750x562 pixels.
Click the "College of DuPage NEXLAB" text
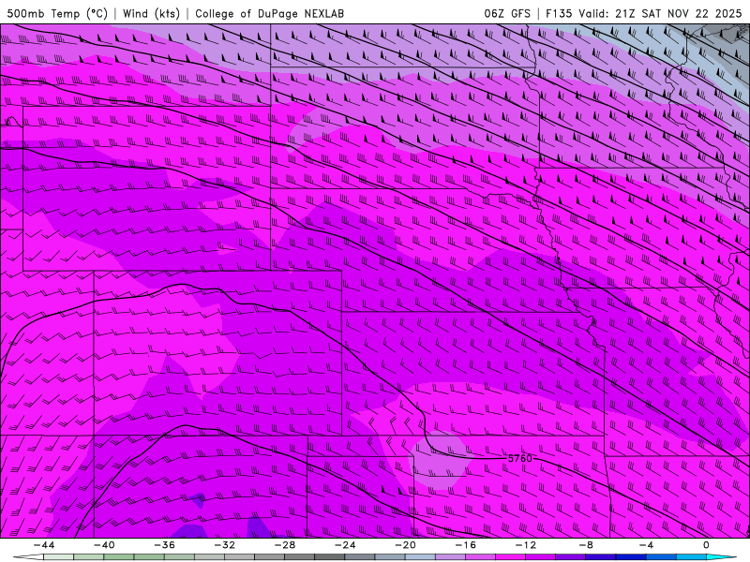[269, 13]
